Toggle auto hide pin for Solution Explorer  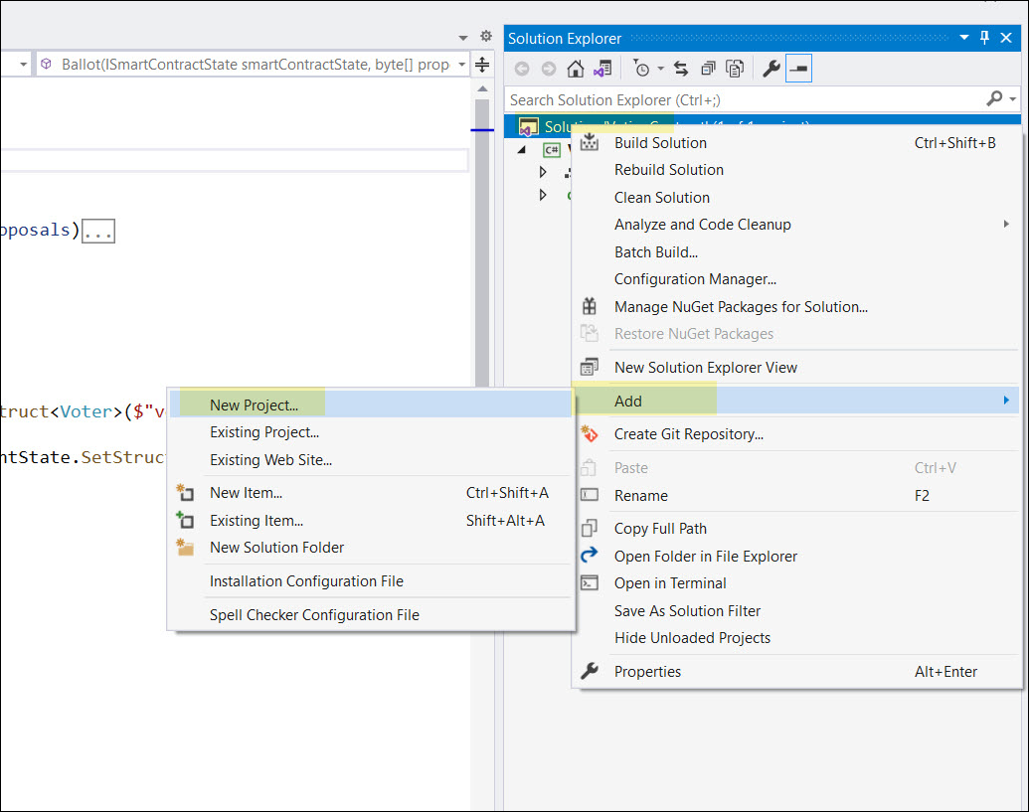tap(984, 38)
